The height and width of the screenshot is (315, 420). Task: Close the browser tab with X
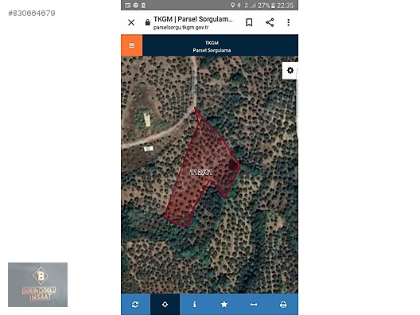tap(131, 22)
